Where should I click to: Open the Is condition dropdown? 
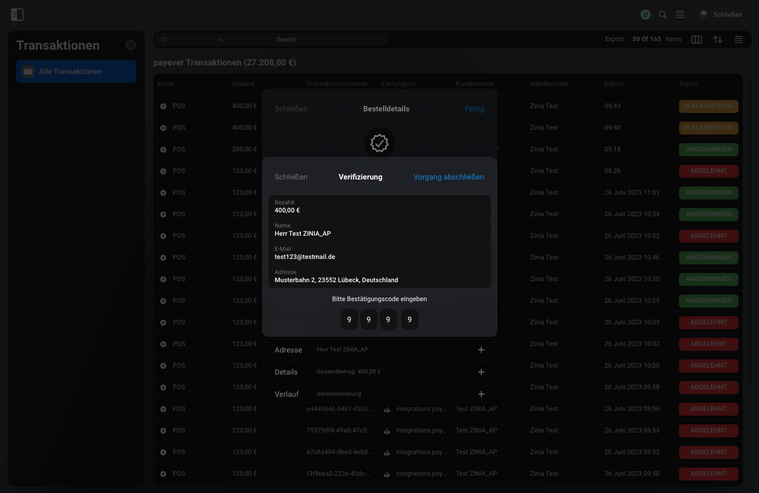(242, 39)
